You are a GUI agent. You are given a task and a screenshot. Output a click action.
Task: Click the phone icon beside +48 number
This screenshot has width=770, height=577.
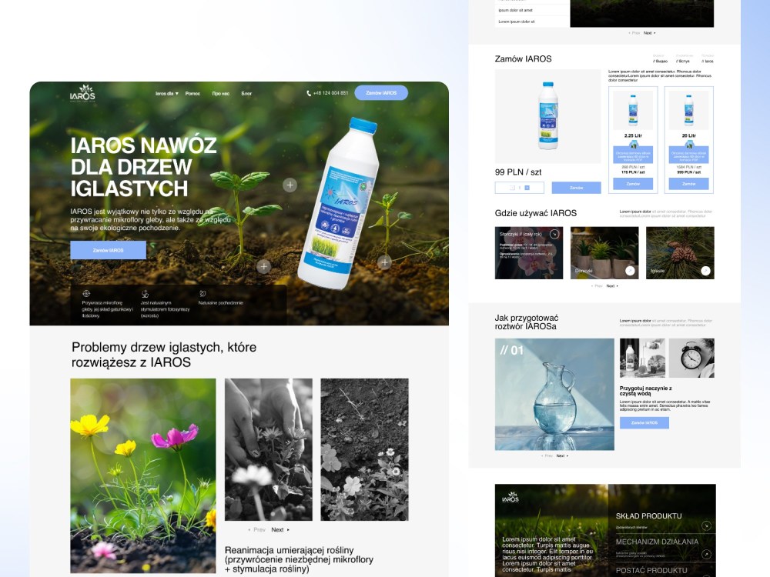click(x=309, y=93)
